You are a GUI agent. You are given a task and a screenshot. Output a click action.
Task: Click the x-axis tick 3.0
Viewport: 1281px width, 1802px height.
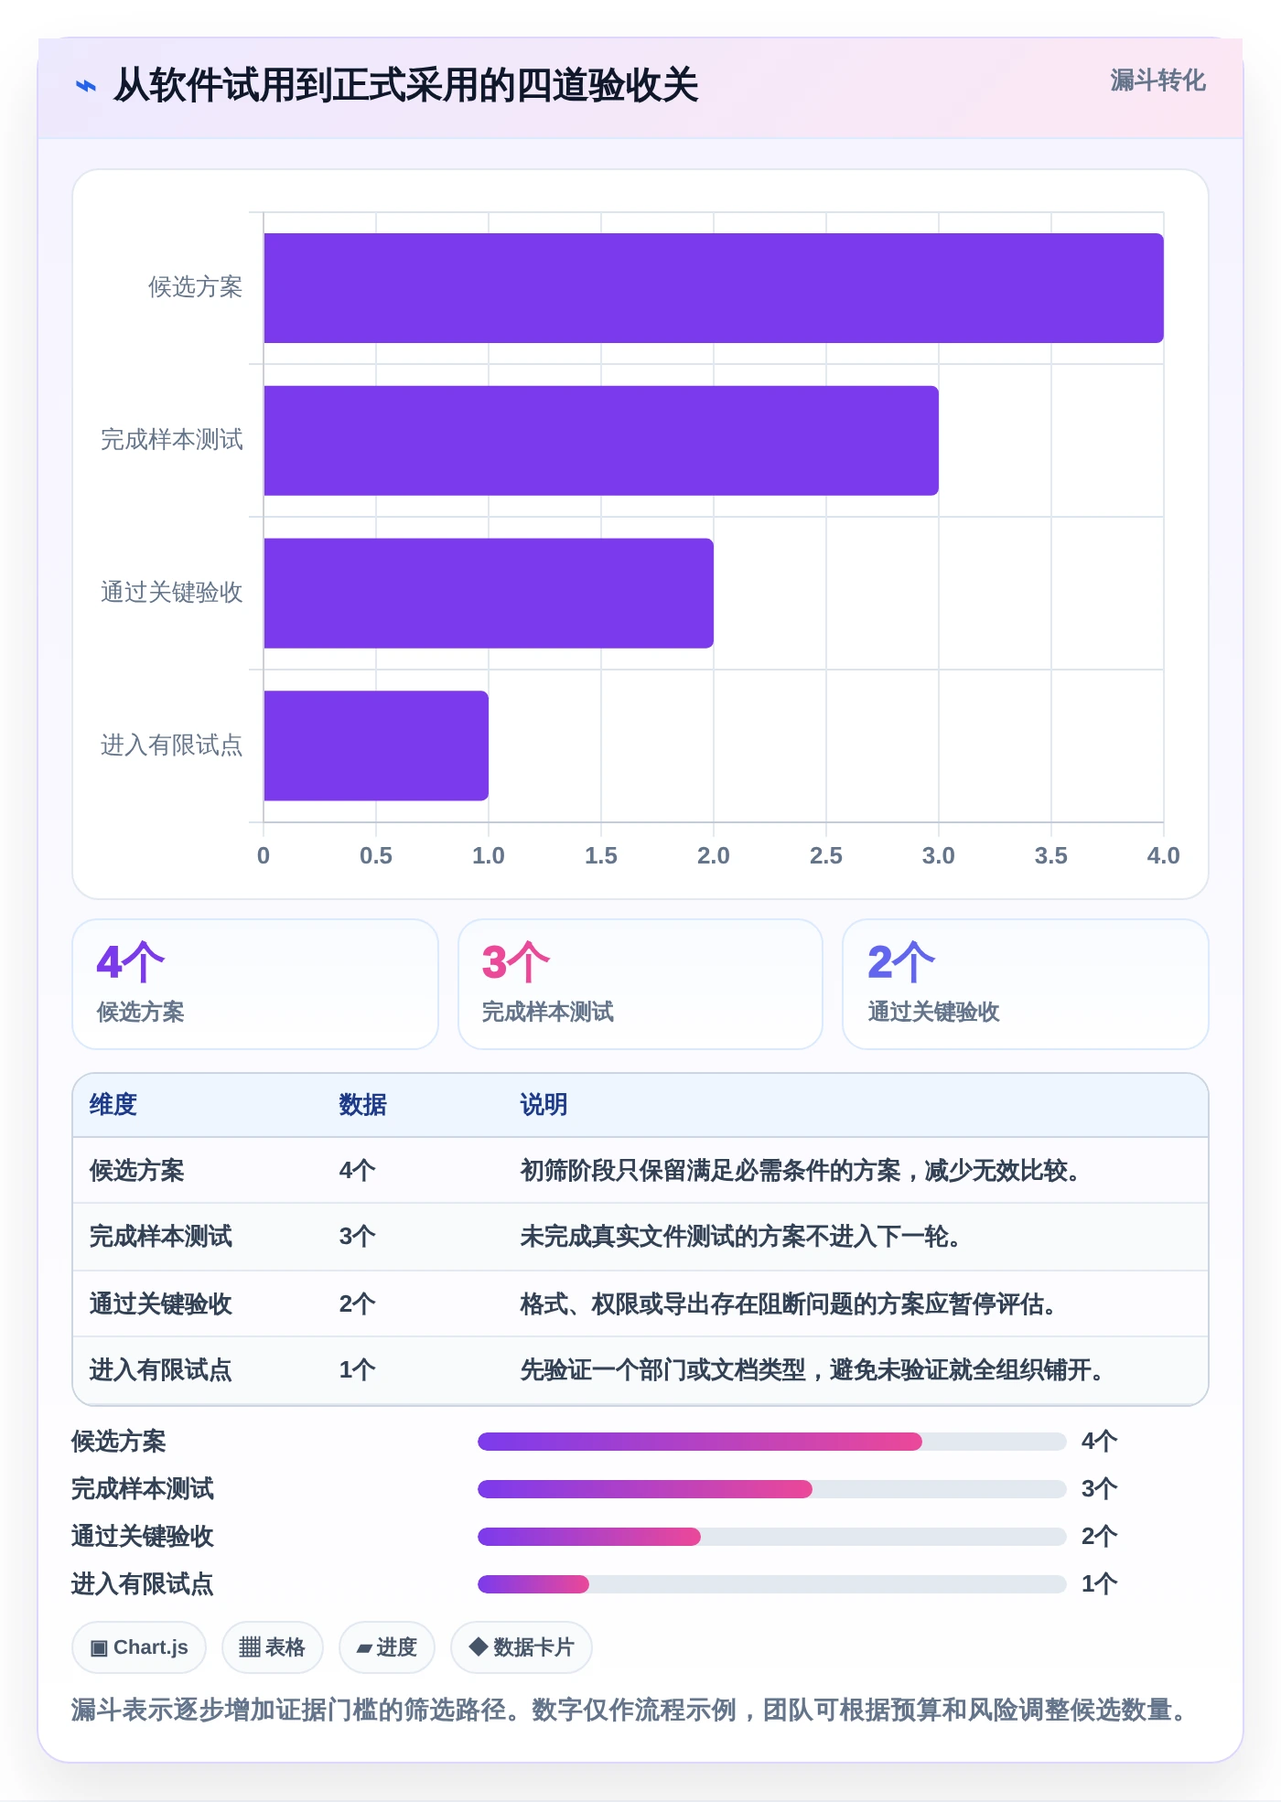939,855
